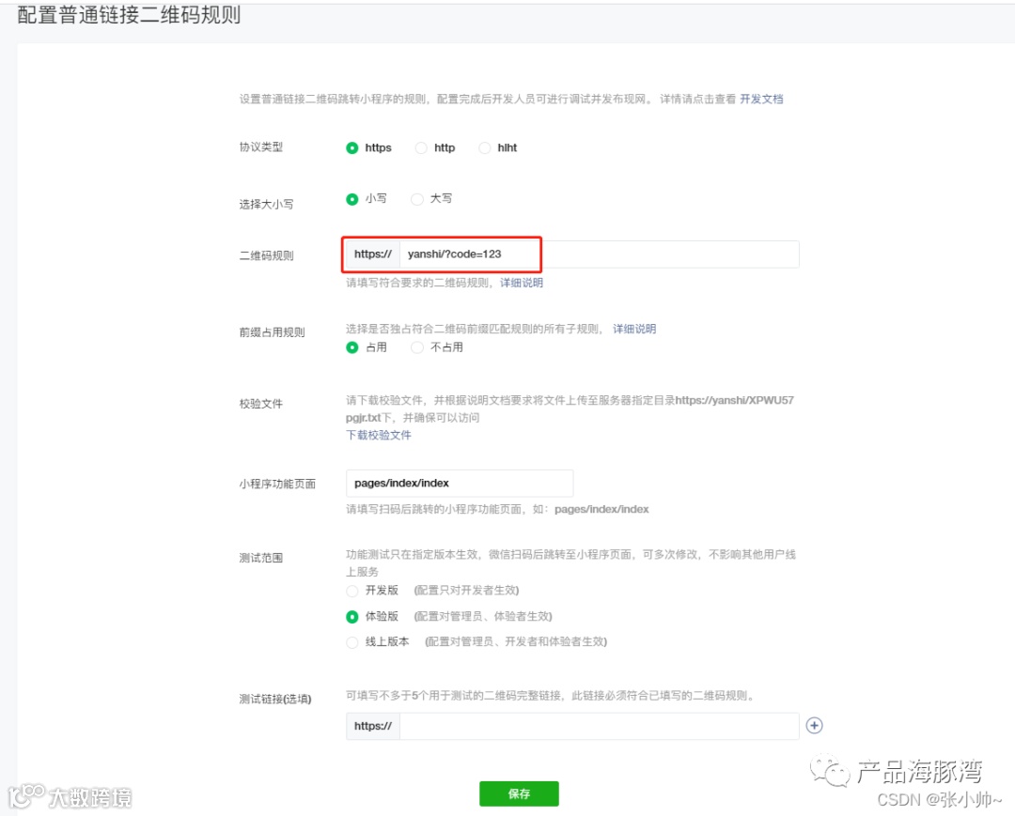The height and width of the screenshot is (816, 1015).
Task: Click the 前缀占用规则 label
Action: [x=272, y=332]
